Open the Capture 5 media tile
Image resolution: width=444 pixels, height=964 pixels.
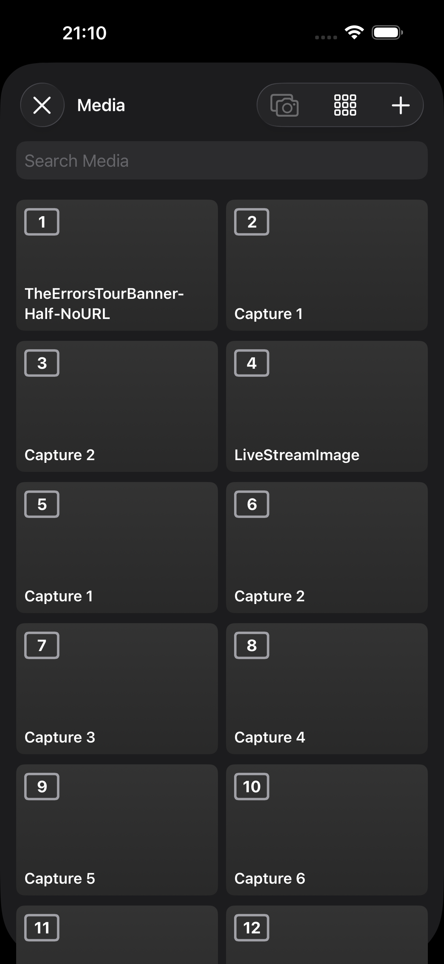[117, 830]
